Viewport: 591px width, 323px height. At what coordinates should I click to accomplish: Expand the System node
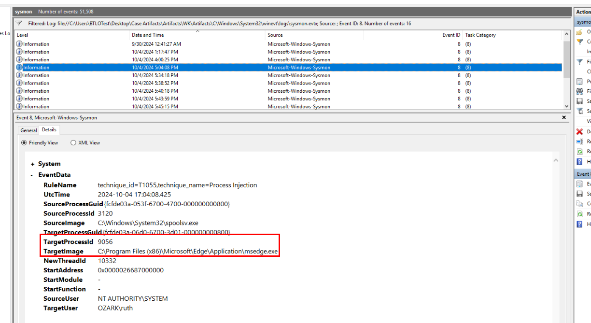pyautogui.click(x=32, y=164)
